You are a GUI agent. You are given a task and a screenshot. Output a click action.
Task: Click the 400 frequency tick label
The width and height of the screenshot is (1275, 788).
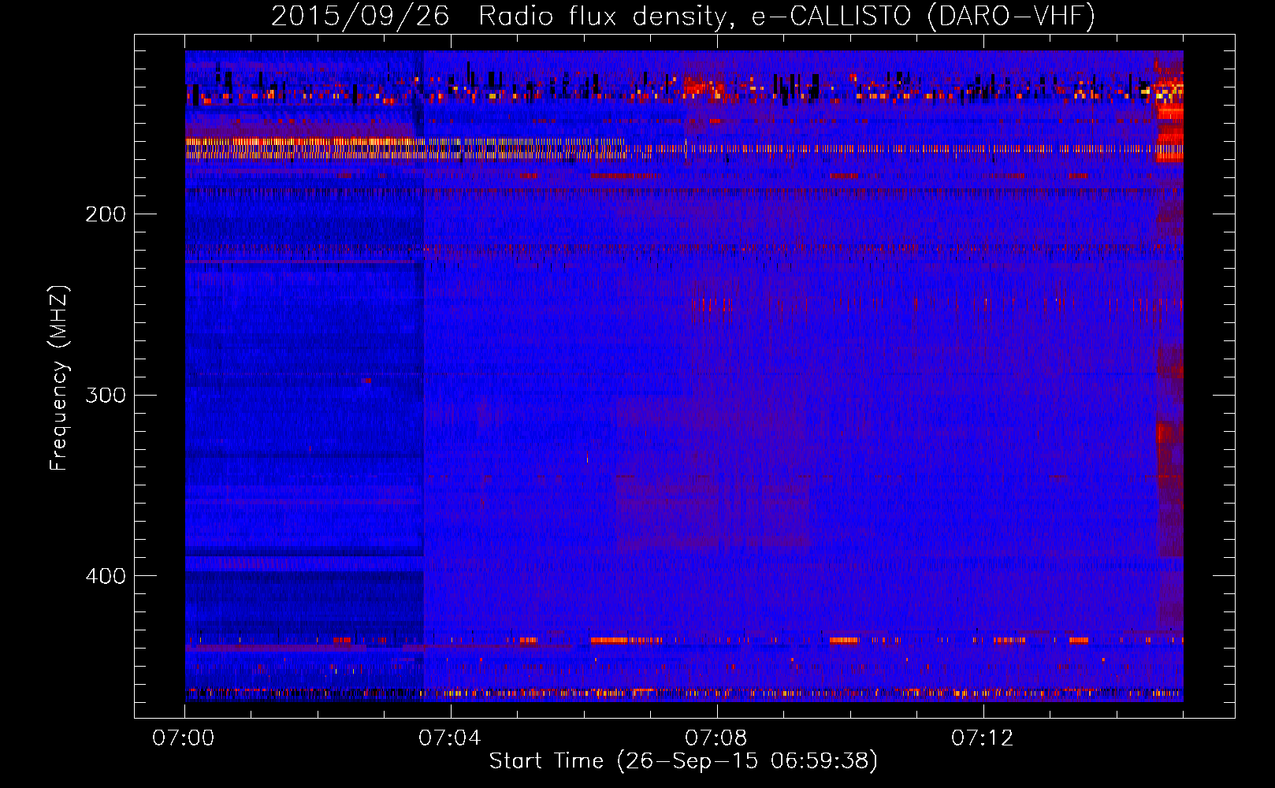point(106,576)
